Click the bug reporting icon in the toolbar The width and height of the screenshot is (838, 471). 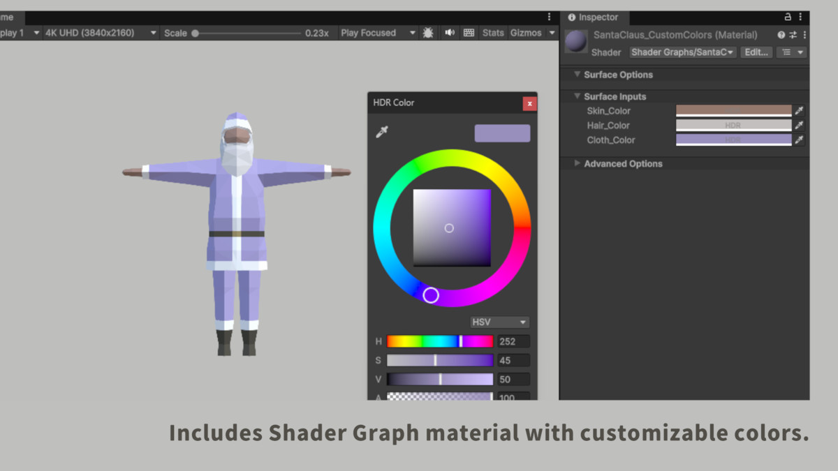tap(427, 32)
